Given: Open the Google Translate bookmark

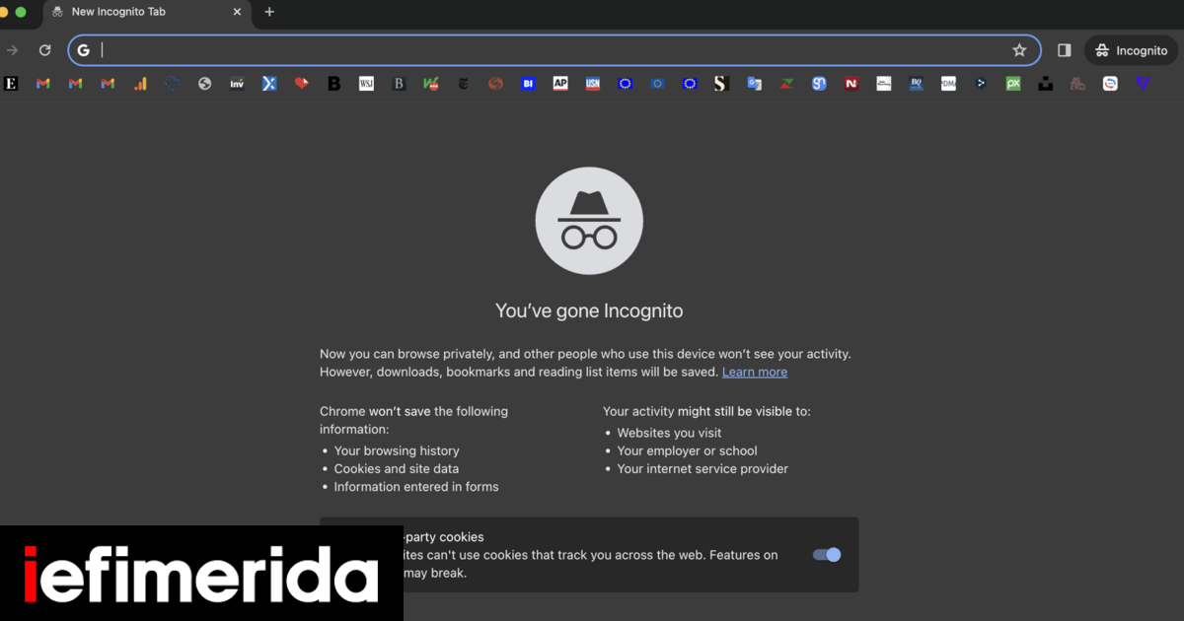Looking at the screenshot, I should pos(754,84).
